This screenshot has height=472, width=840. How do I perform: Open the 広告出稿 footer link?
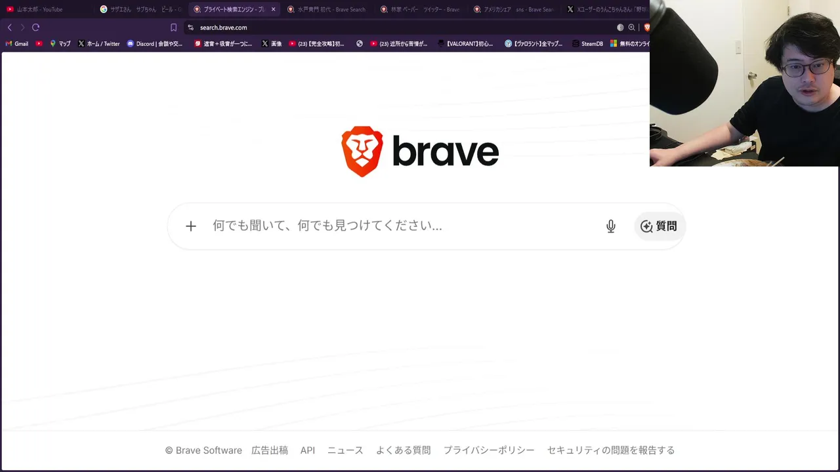(x=270, y=450)
